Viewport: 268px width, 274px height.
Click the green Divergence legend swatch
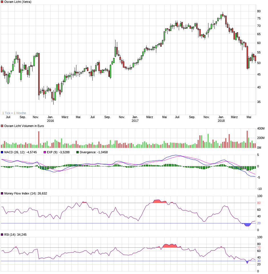click(x=78, y=152)
